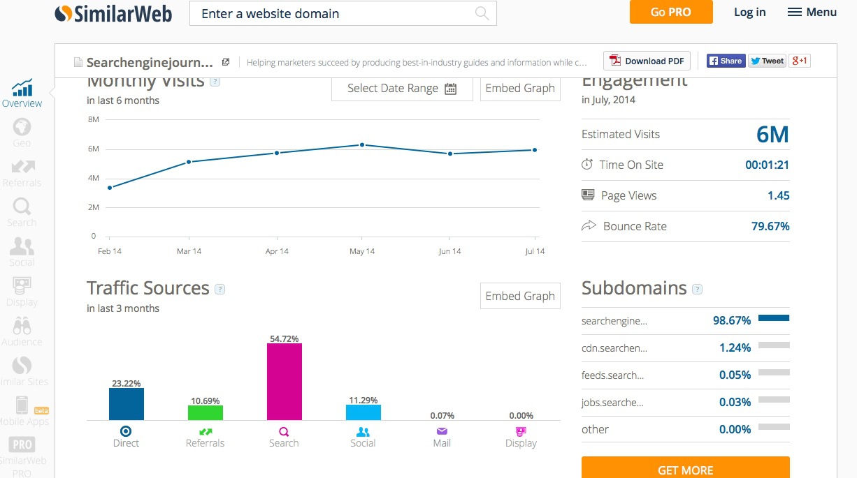Click the Subdomains help question mark
This screenshot has width=857, height=478.
tap(697, 289)
